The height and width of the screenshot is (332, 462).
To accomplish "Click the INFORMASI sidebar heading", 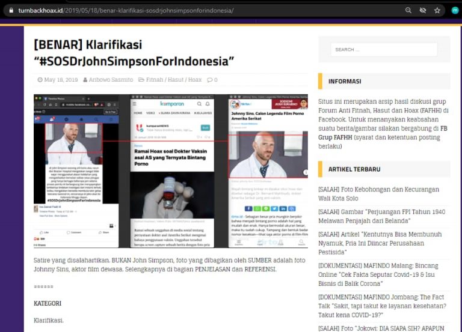I will click(x=345, y=82).
